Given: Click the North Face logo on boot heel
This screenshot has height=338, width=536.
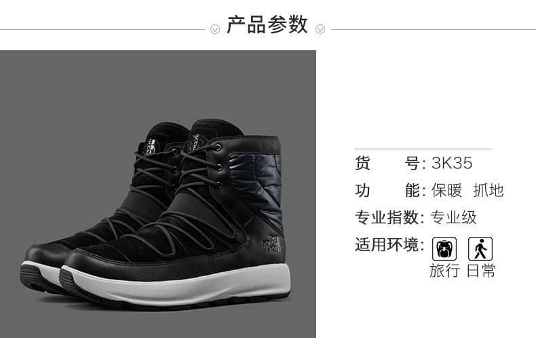Looking at the screenshot, I should click(x=273, y=244).
